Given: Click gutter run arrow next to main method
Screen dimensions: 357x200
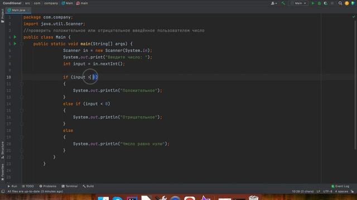Looking at the screenshot, I should tap(15, 43).
